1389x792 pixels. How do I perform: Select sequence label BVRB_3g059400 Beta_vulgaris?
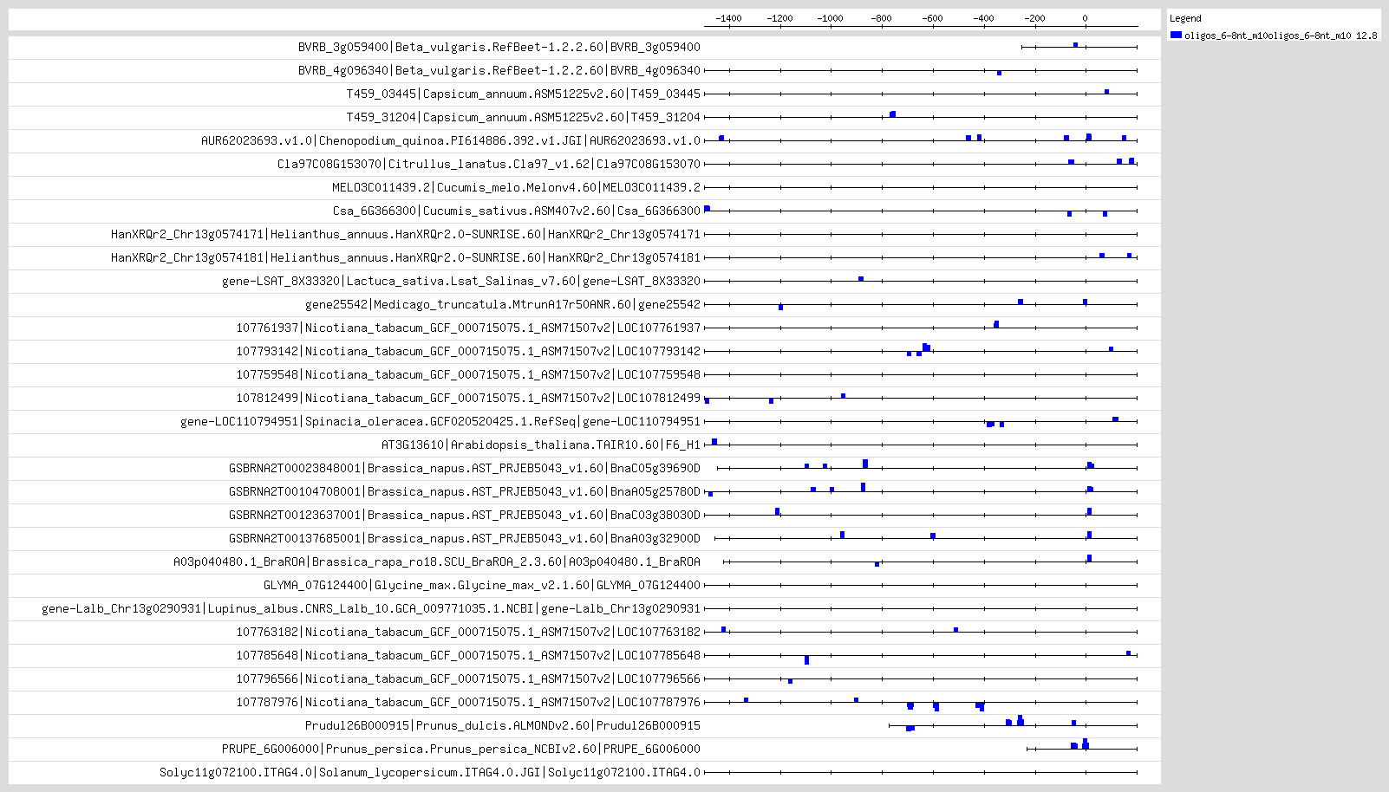pyautogui.click(x=499, y=47)
